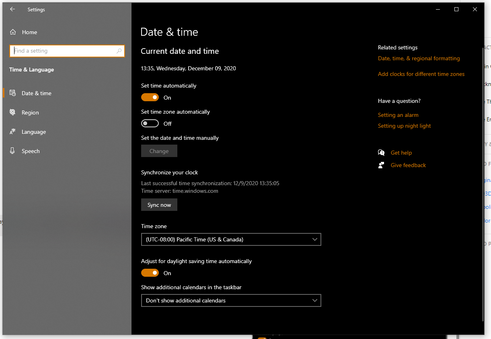Click the Get help chat icon
The height and width of the screenshot is (339, 491).
[x=381, y=153]
